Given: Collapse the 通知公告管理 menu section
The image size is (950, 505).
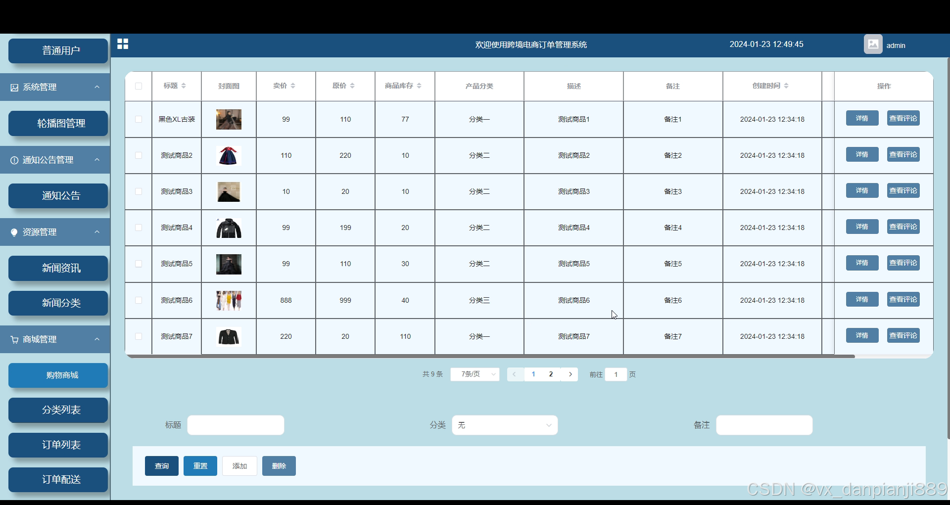Looking at the screenshot, I should tap(97, 160).
